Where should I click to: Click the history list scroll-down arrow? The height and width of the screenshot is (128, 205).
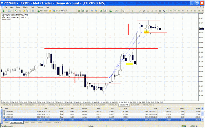(x=202, y=120)
